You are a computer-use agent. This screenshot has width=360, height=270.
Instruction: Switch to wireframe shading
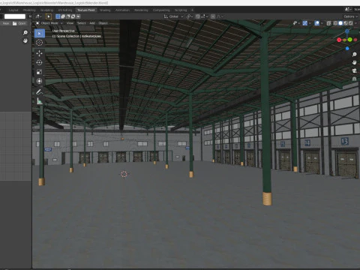tap(335, 23)
